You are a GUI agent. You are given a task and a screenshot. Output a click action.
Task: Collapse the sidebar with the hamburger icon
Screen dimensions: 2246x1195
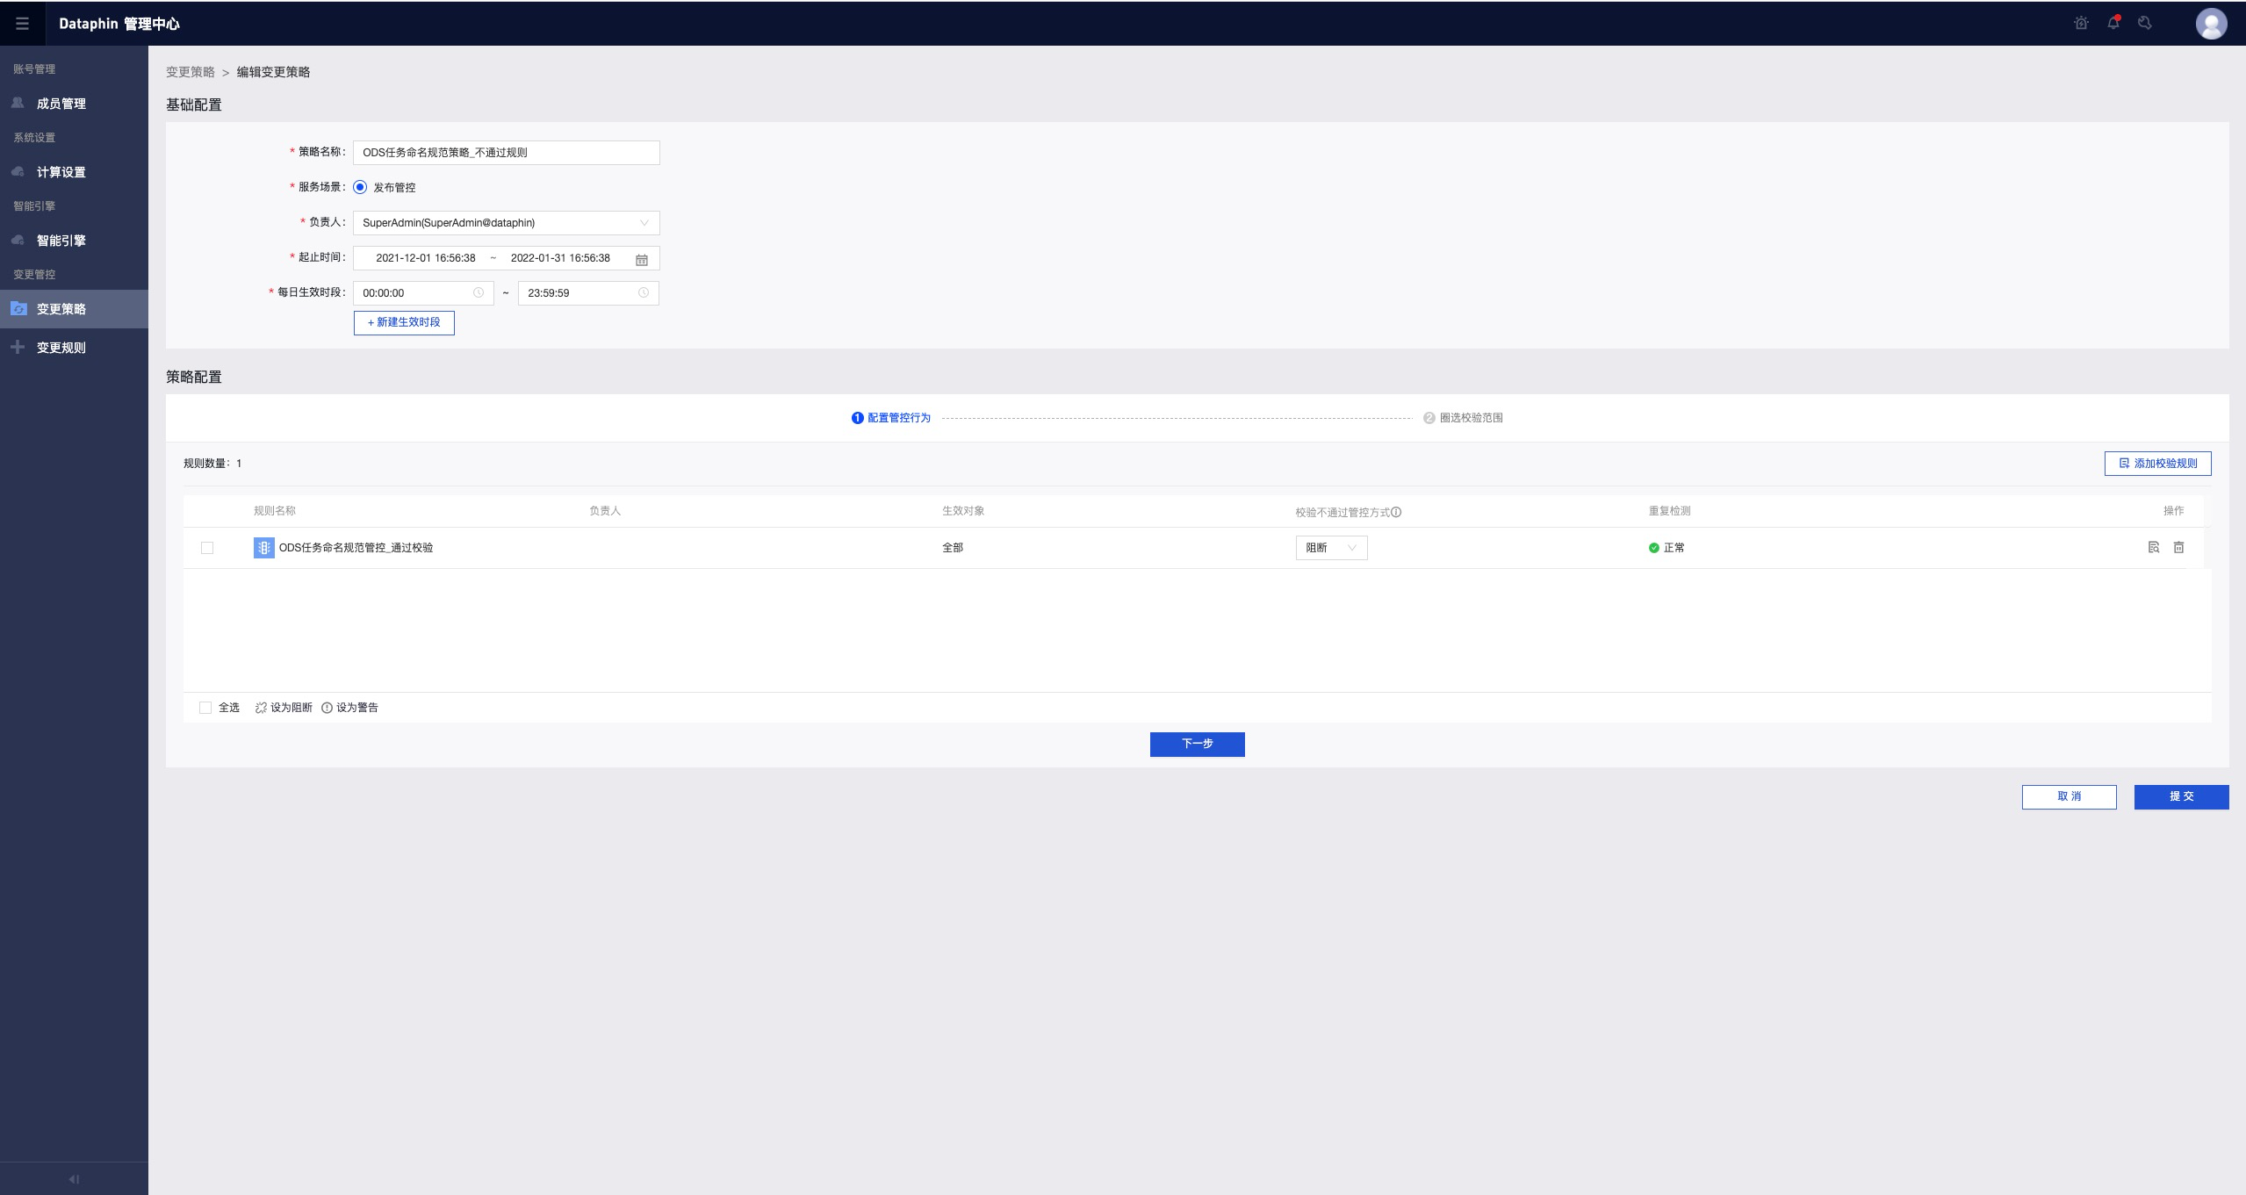point(23,23)
